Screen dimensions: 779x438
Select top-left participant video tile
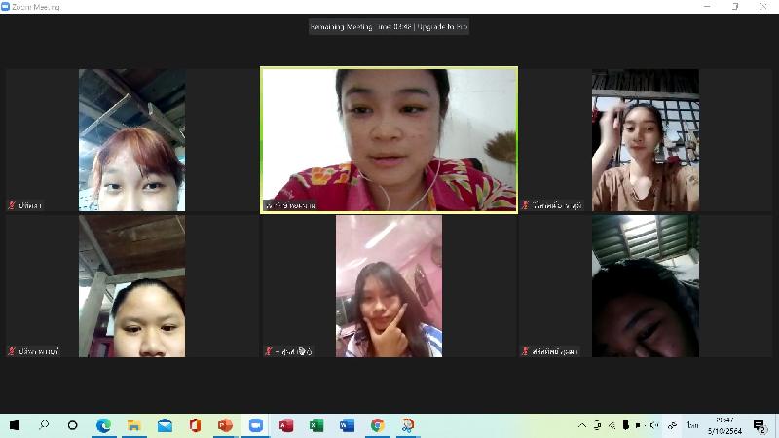[131, 139]
